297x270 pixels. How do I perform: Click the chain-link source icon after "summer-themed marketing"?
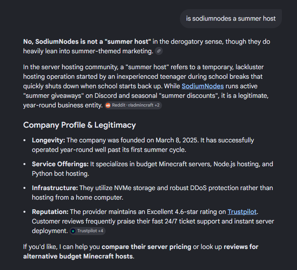point(159,51)
